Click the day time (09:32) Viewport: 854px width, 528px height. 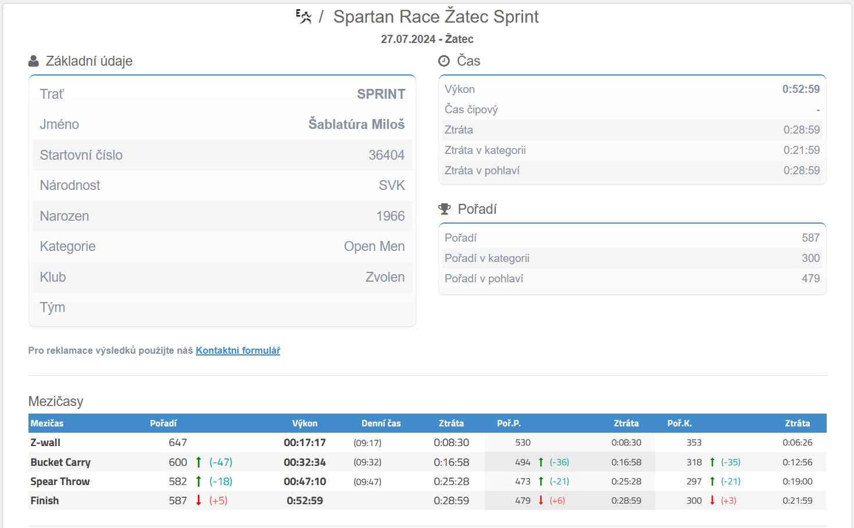[x=367, y=462]
